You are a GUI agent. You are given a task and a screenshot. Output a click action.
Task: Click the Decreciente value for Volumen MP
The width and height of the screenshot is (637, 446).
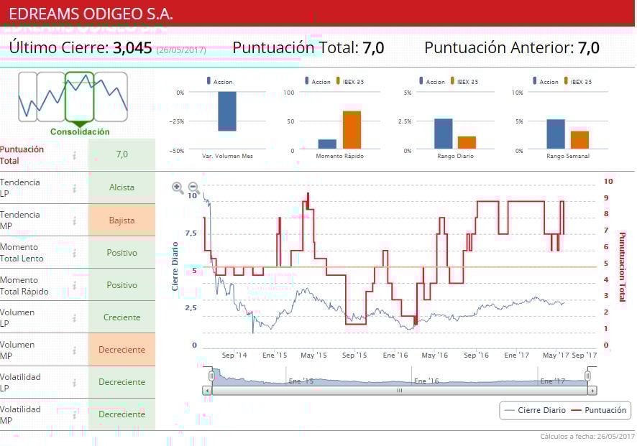pos(122,350)
